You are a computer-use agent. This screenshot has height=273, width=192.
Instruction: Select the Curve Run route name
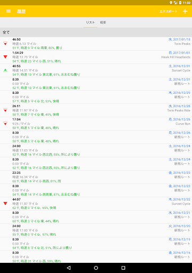[183, 124]
